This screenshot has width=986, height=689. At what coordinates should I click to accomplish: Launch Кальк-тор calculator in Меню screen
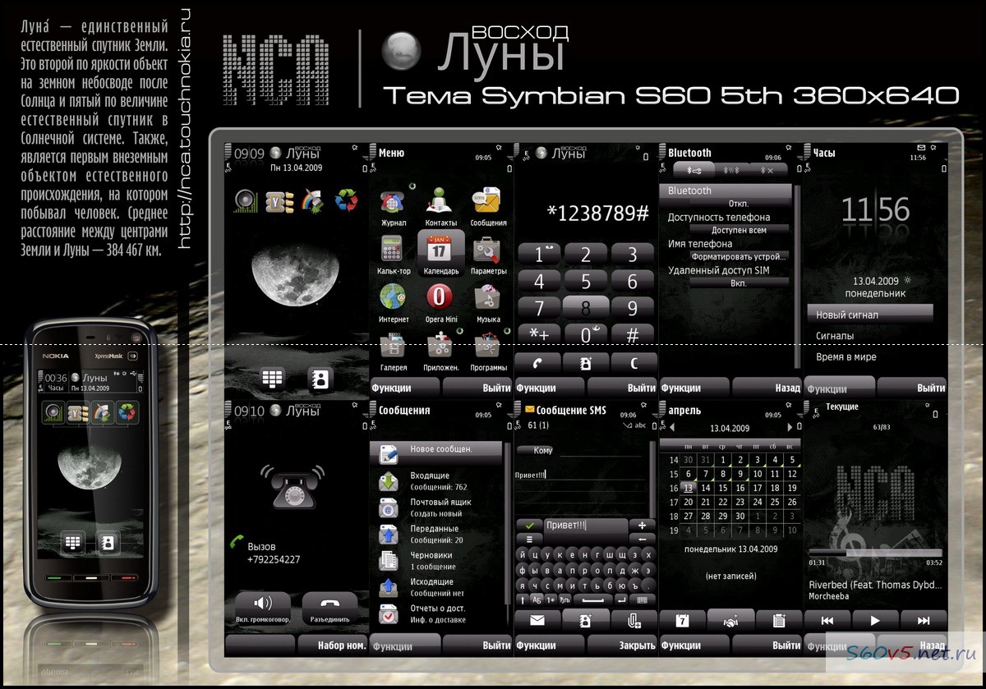pyautogui.click(x=394, y=250)
